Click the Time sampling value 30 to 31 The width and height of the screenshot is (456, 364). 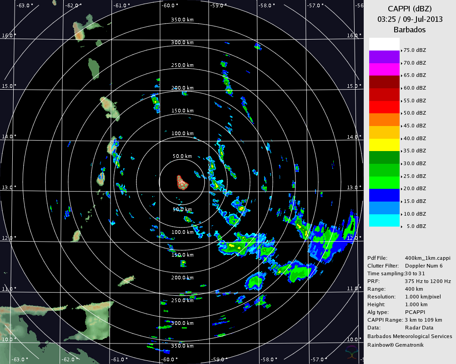click(415, 273)
